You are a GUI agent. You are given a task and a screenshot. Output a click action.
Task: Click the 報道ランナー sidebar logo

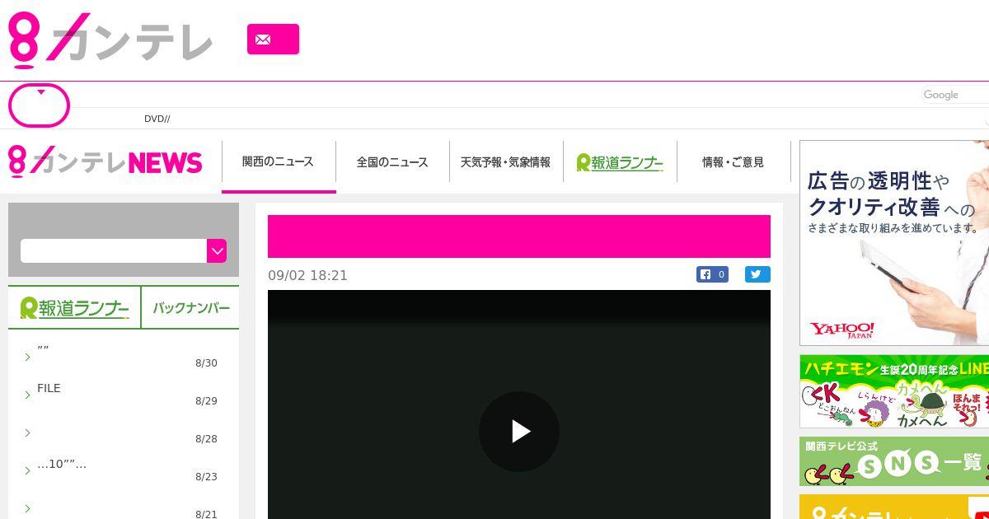click(74, 308)
